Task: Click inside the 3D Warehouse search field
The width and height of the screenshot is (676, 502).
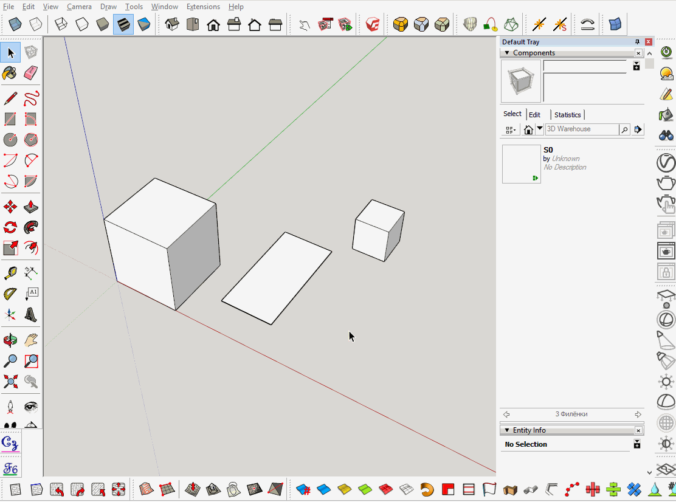Action: point(581,129)
